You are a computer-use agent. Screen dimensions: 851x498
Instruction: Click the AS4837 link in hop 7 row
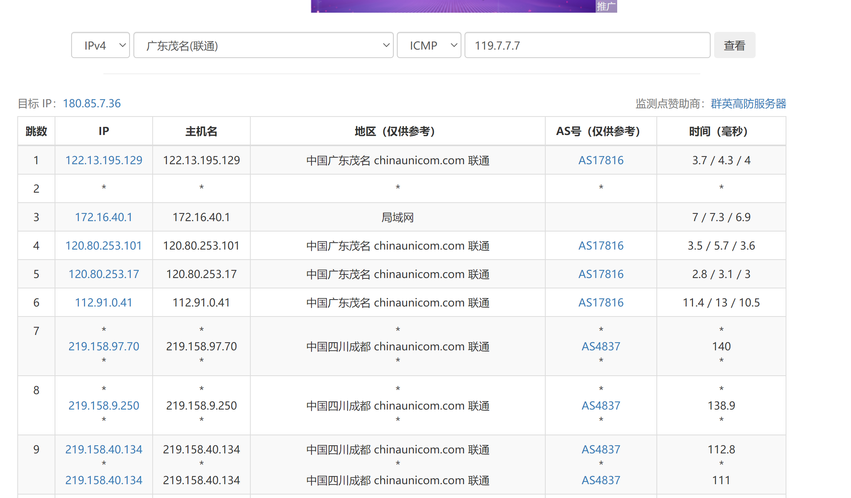pos(601,346)
